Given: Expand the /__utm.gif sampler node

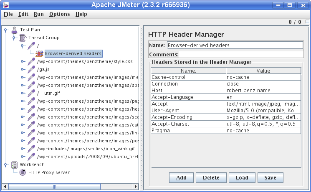Looking at the screenshot, I should [x=23, y=93].
